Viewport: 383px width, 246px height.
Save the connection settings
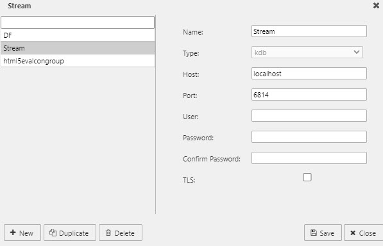click(323, 233)
